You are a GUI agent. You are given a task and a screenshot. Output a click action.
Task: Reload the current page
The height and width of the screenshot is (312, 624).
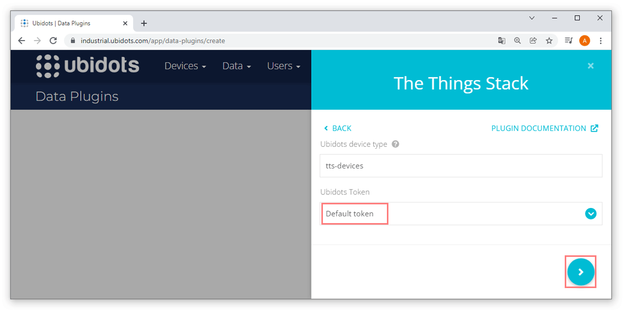coord(53,41)
